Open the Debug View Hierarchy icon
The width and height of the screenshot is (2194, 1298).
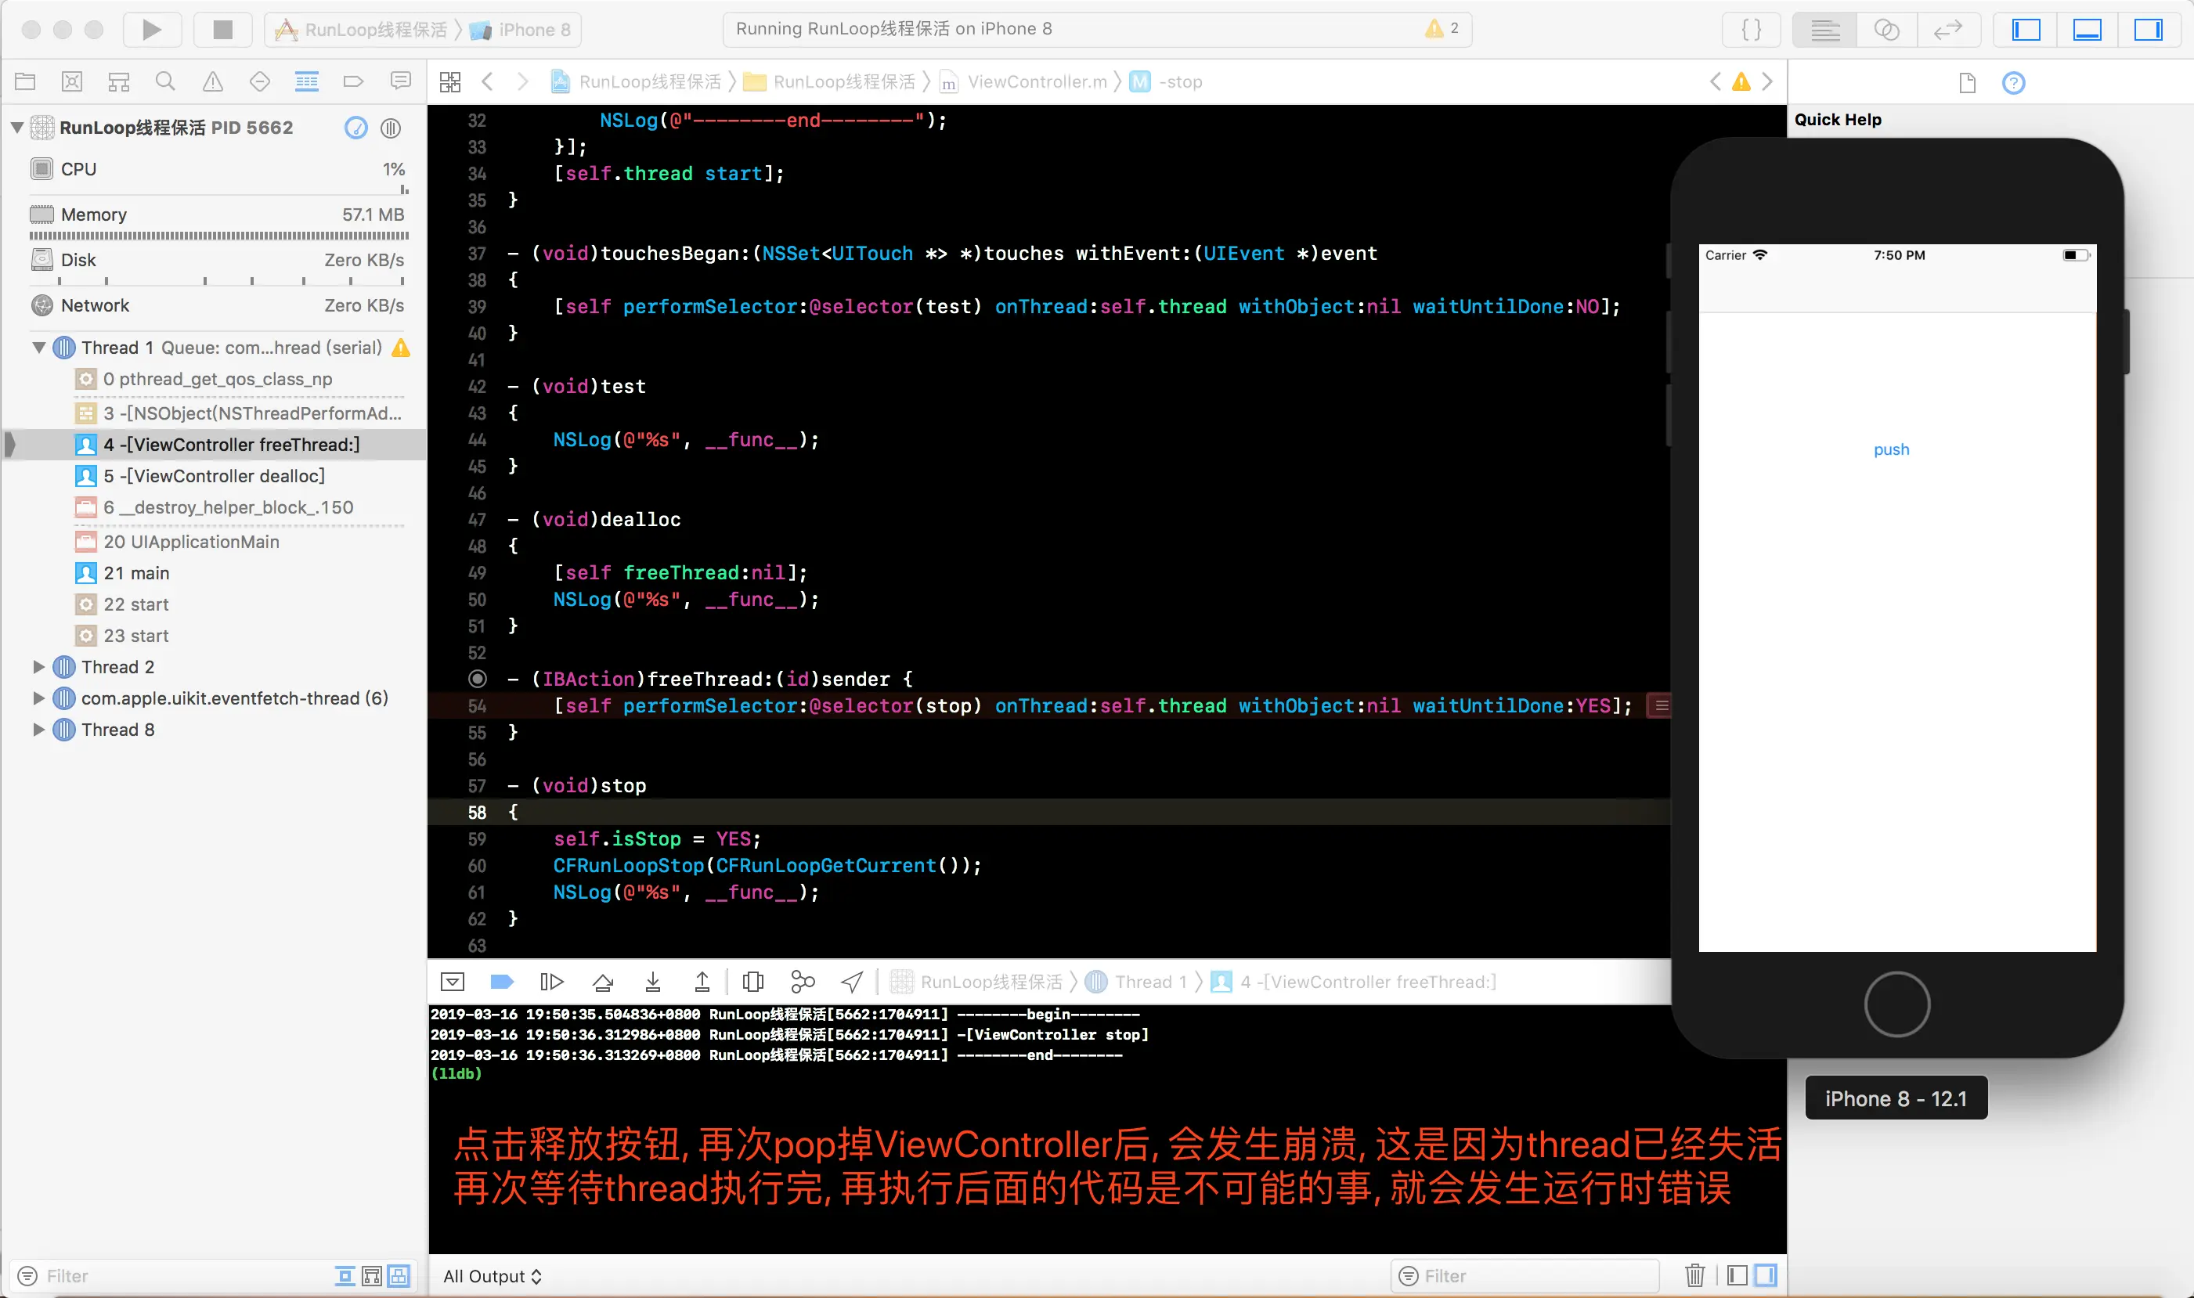[x=752, y=982]
